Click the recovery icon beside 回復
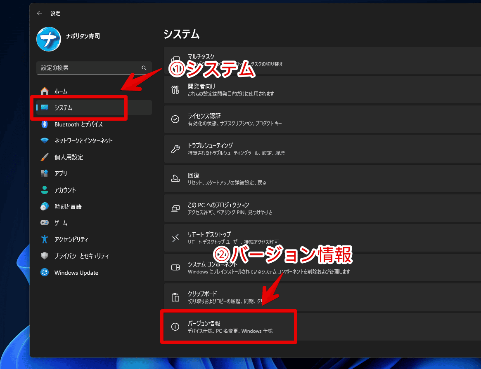Screen dimensions: 481x369 (x=175, y=178)
